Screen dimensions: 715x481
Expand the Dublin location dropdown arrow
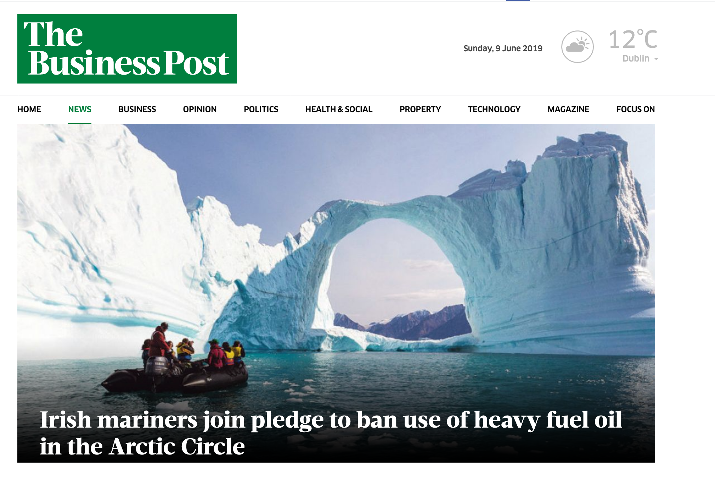click(x=656, y=59)
